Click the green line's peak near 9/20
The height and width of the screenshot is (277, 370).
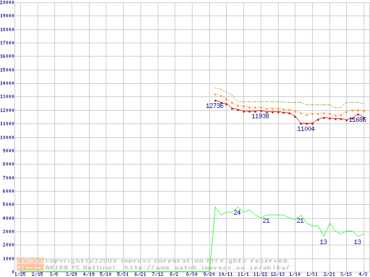point(215,207)
